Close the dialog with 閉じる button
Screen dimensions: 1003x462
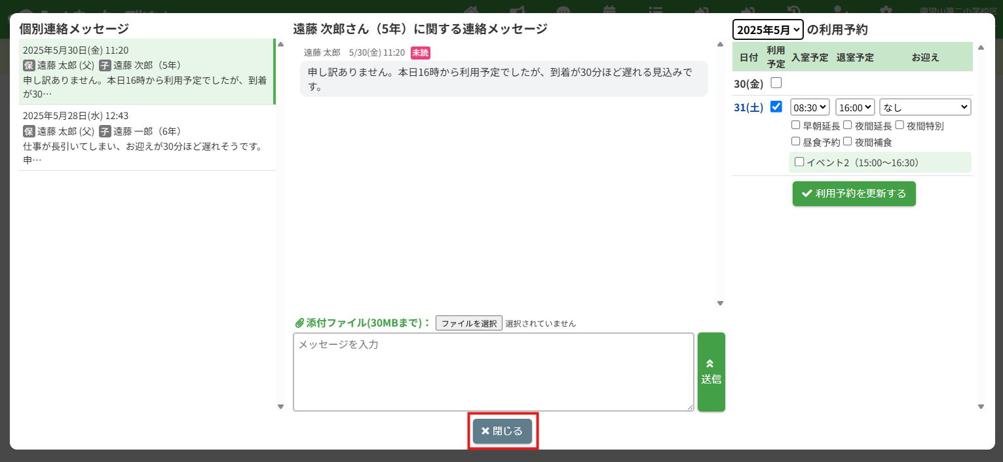502,431
